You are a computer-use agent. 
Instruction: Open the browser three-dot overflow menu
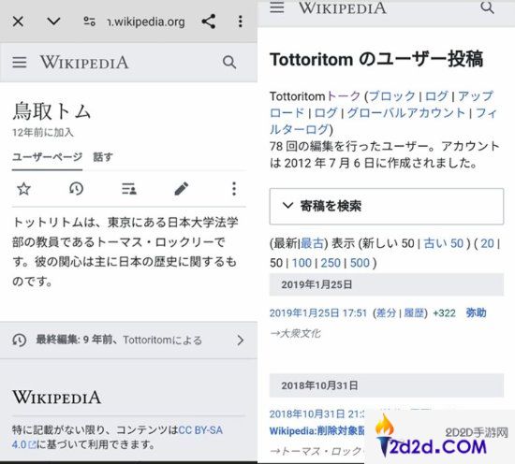point(241,22)
